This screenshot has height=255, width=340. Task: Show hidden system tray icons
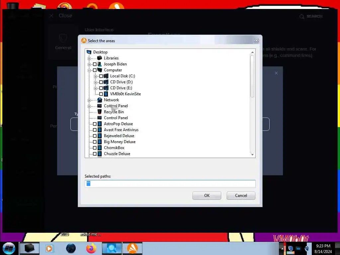point(282,248)
